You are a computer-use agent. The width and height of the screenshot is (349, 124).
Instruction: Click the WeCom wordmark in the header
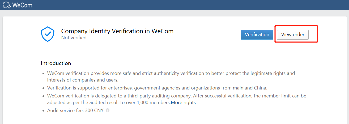[x=22, y=5]
